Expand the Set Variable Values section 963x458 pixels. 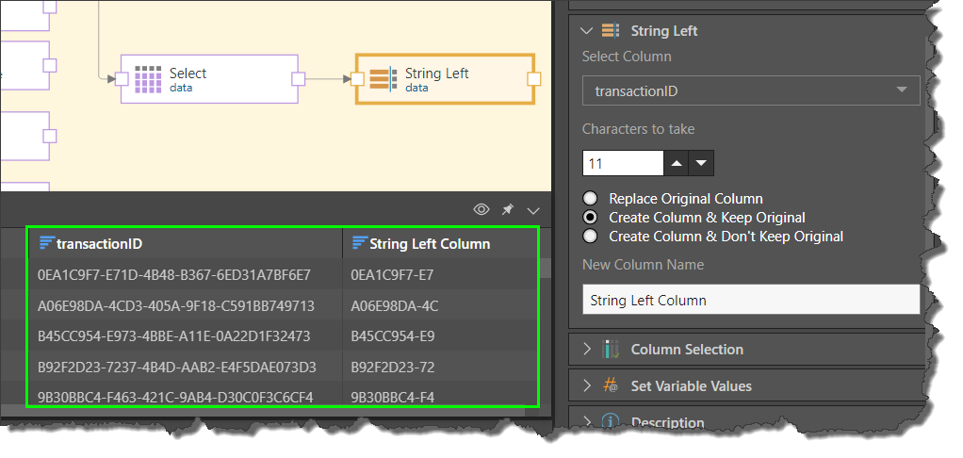[588, 386]
